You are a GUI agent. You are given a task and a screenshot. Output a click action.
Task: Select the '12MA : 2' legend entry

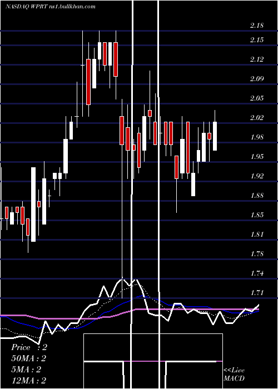[x=28, y=380]
